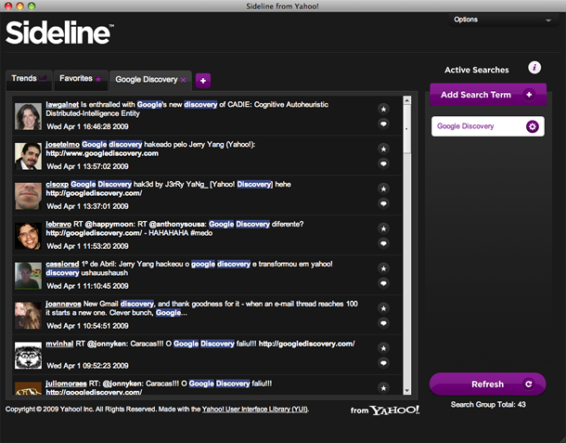Open the Favorites tab

tap(79, 79)
